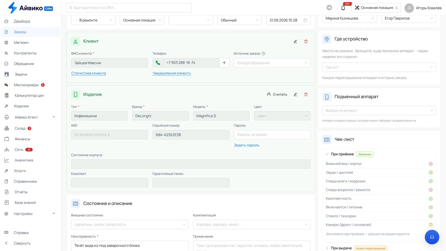Toggle the Экран / дисплей check status
The width and height of the screenshot is (446, 251).
click(x=431, y=173)
